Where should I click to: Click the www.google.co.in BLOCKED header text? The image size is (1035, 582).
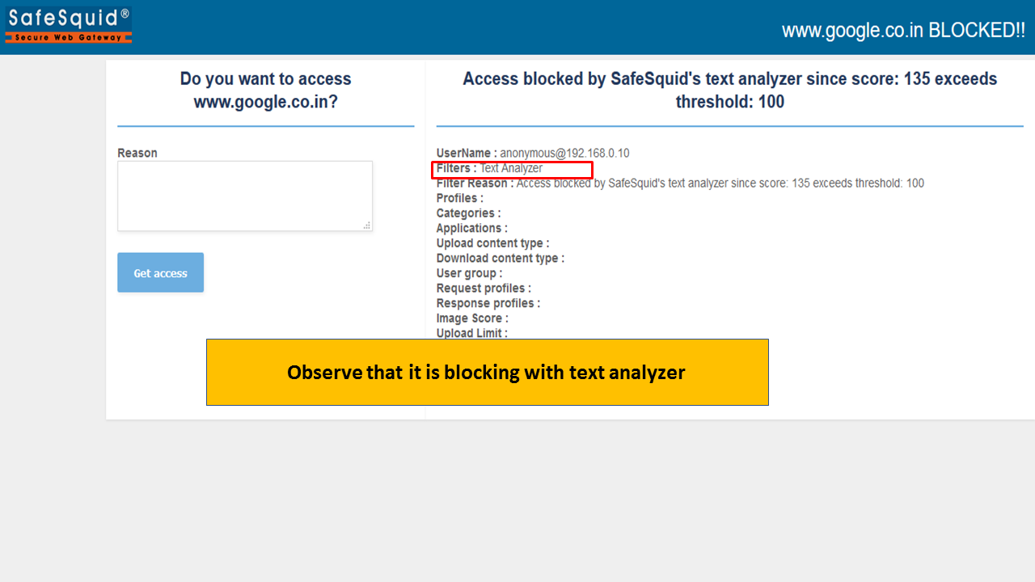coord(903,31)
